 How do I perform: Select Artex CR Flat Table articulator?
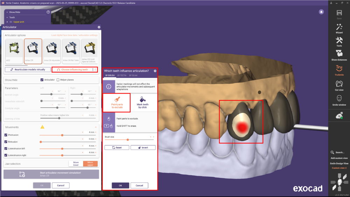tap(71, 51)
